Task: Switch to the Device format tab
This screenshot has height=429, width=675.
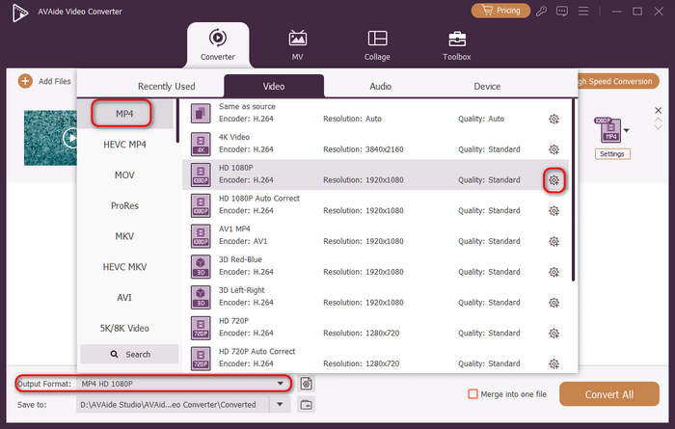Action: tap(487, 86)
